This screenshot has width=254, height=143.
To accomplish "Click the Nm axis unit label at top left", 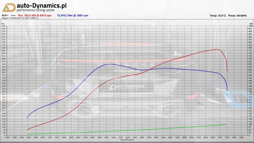I will (3, 24).
